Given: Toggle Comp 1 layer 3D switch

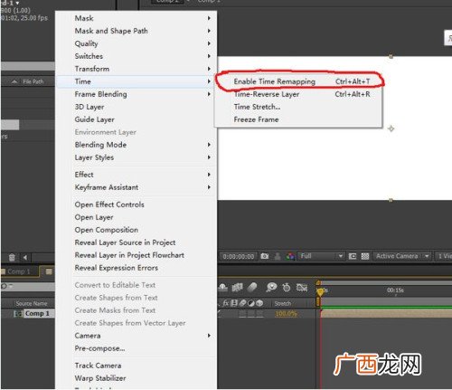Looking at the screenshot, I should [x=259, y=314].
